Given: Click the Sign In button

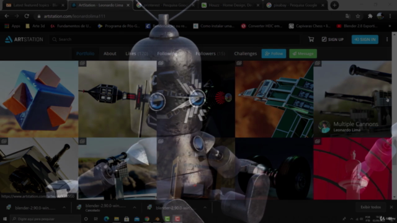Looking at the screenshot, I should pyautogui.click(x=365, y=40).
